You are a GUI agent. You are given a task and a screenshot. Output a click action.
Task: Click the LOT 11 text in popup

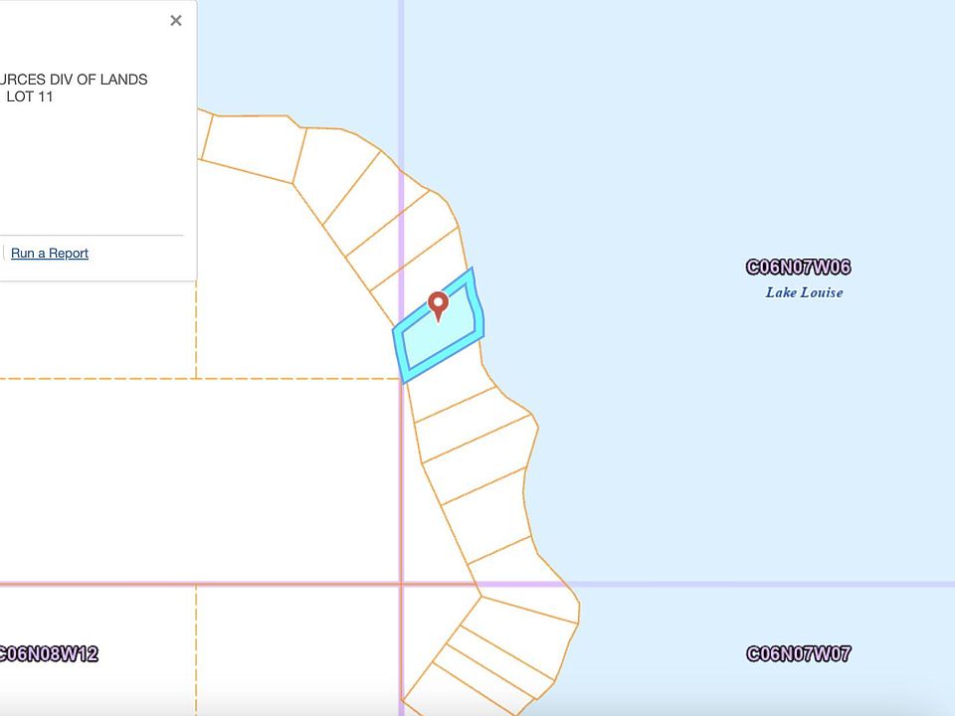30,97
